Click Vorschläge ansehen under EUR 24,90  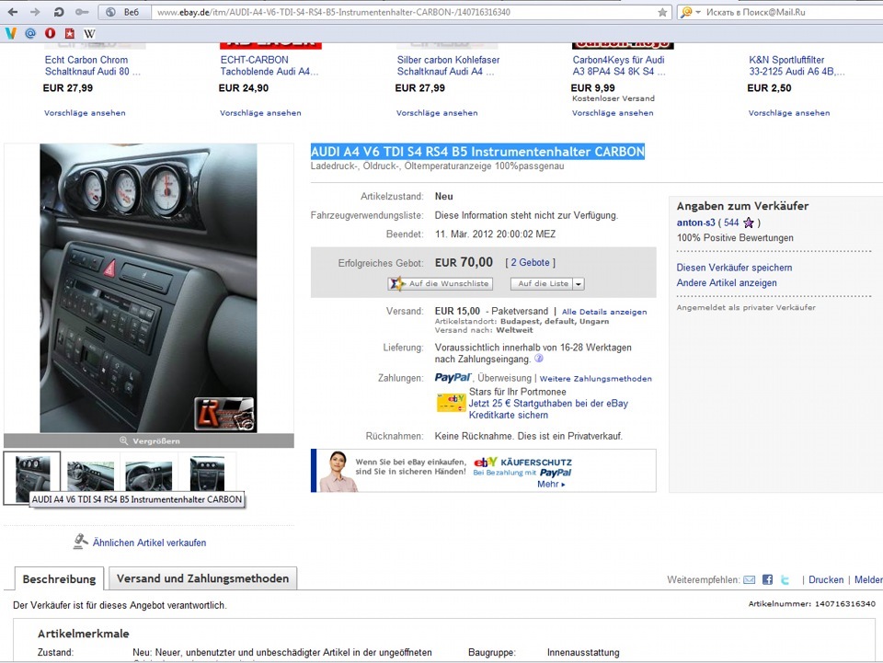[x=260, y=112]
